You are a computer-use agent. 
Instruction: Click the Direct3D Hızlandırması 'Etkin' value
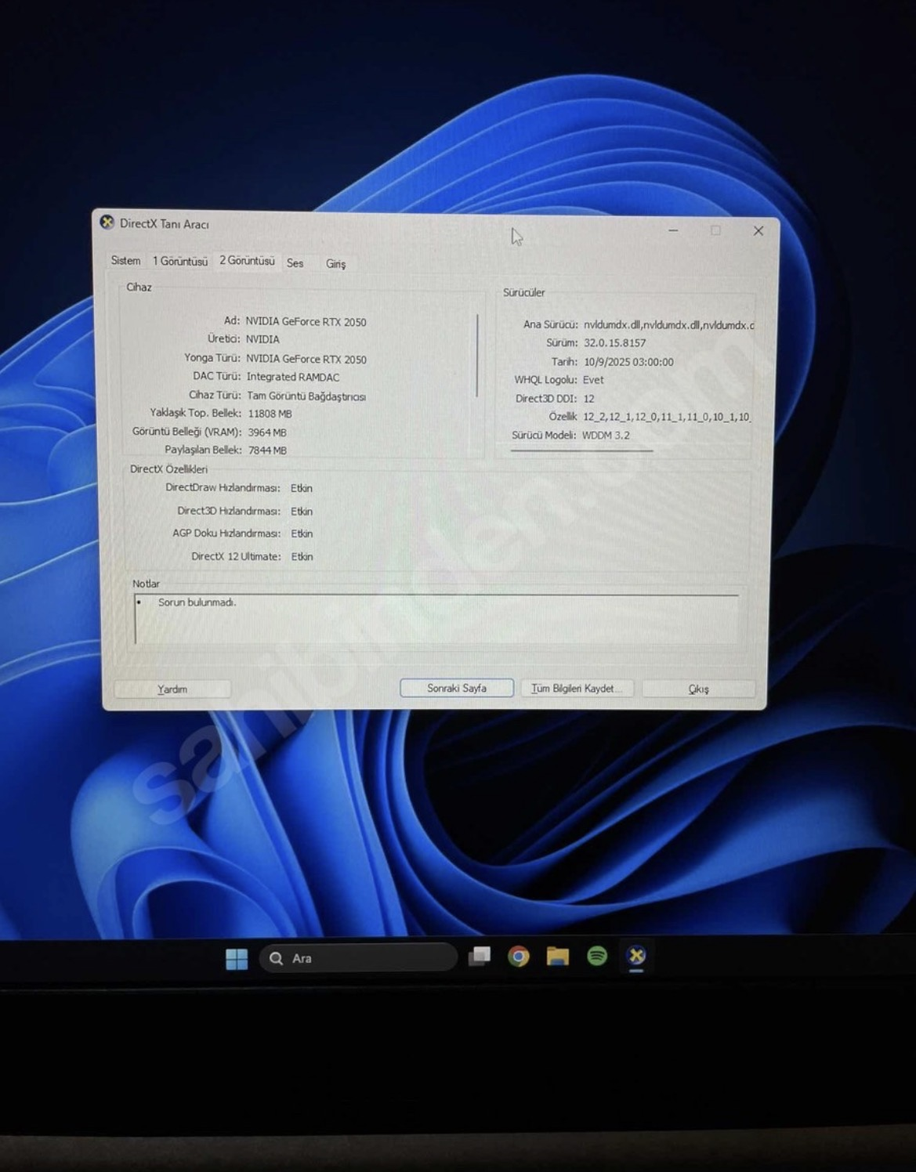302,512
